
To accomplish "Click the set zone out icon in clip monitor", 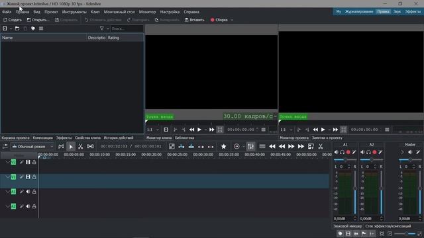I will tap(184, 130).
